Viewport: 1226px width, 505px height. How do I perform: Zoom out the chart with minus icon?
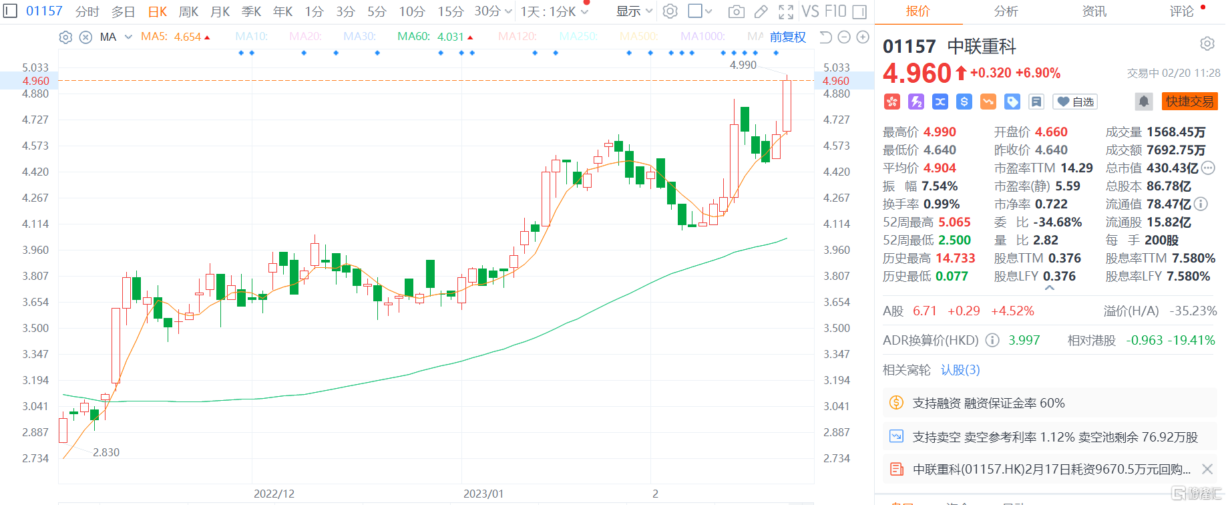coord(844,37)
